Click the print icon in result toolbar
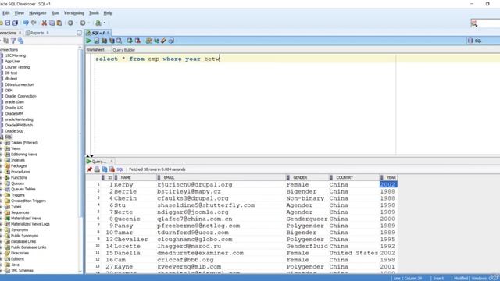 tap(97, 169)
